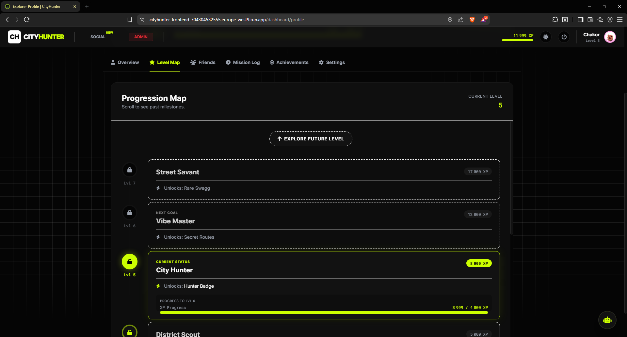Image resolution: width=627 pixels, height=337 pixels.
Task: Click the header XP progress bar
Action: 518,40
